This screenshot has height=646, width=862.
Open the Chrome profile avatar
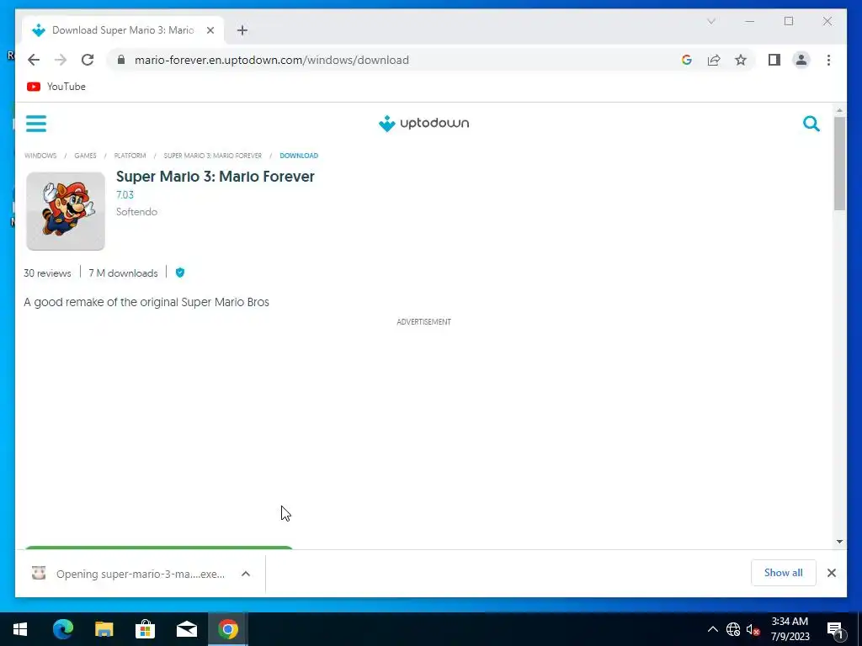pyautogui.click(x=801, y=60)
